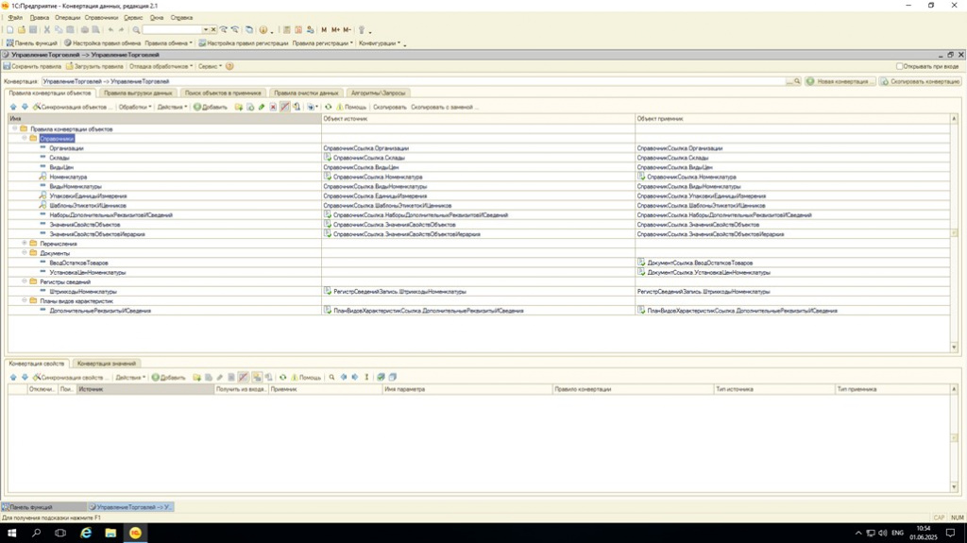Image resolution: width=967 pixels, height=543 pixels.
Task: Click the Конвертация input field
Action: (414, 81)
